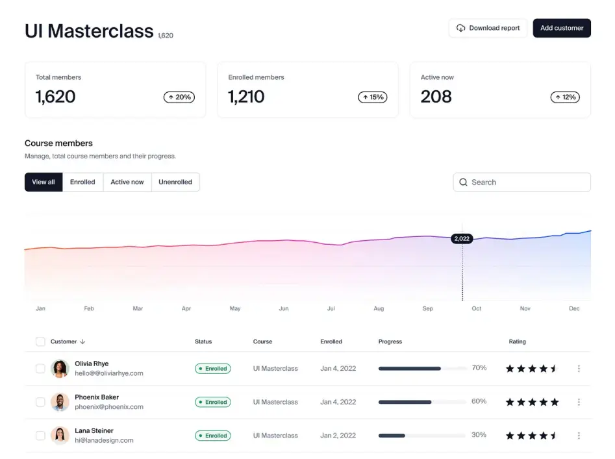
Task: Click the sort arrow next to Customer header
Action: 82,341
